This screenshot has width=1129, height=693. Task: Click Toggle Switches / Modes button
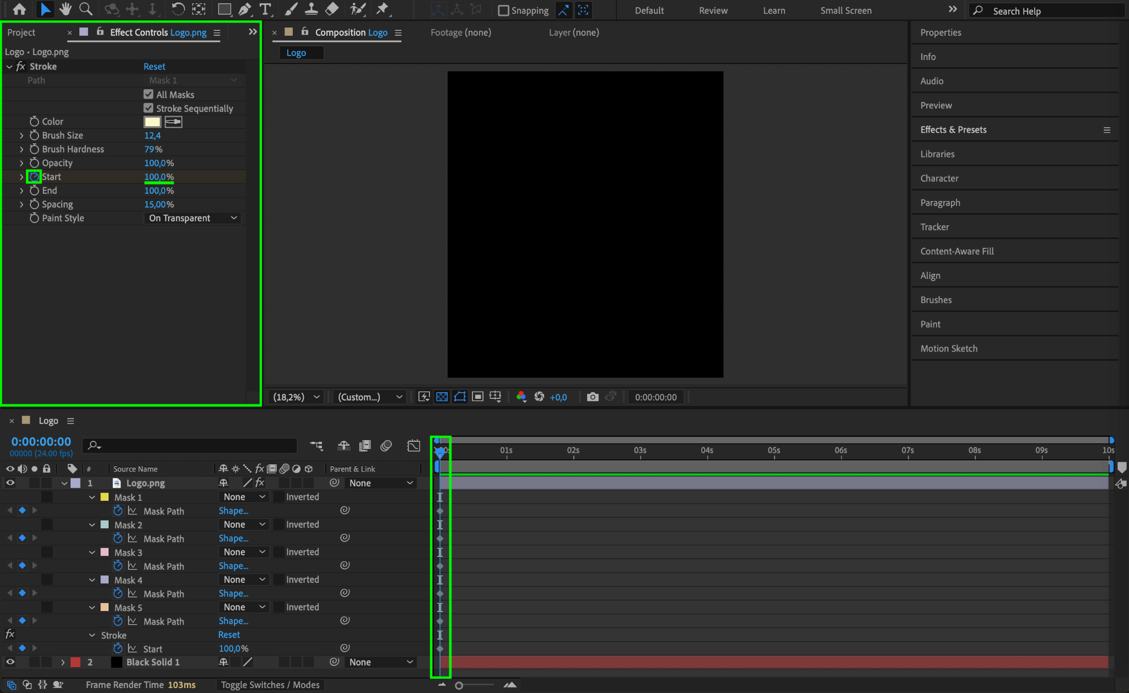coord(270,685)
